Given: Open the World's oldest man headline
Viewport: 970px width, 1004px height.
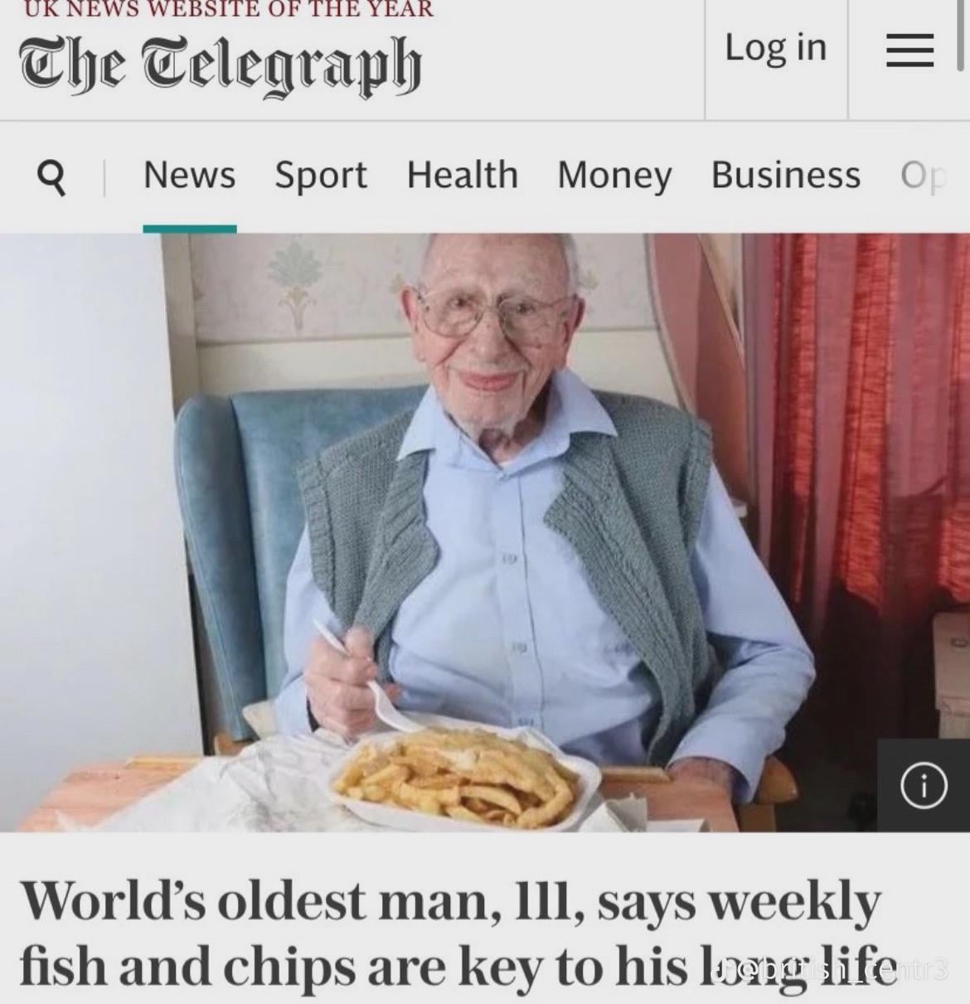Looking at the screenshot, I should pos(458,934).
